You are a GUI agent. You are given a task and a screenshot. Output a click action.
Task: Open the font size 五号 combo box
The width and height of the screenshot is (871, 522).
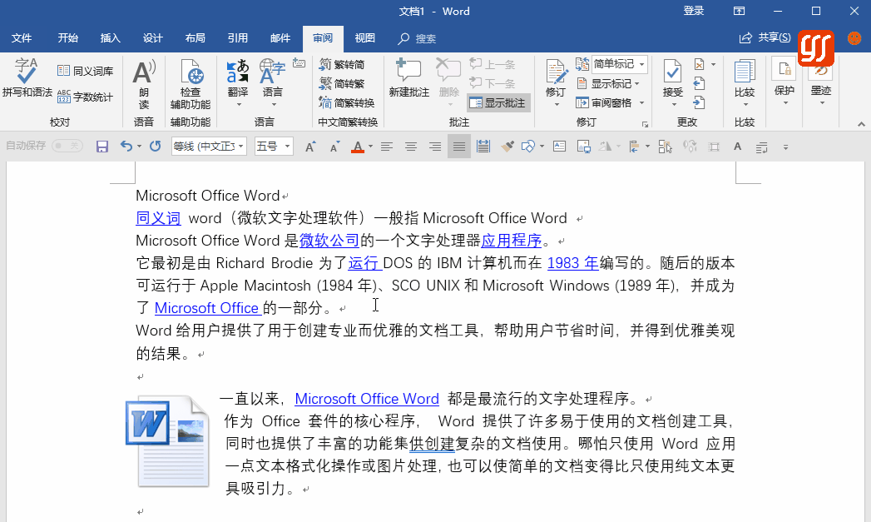(274, 147)
